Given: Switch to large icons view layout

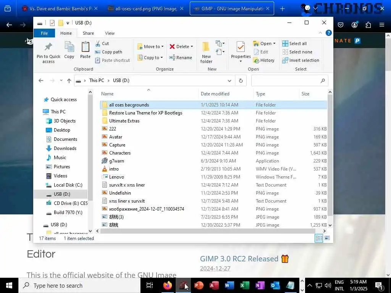Looking at the screenshot, I should 327,238.
